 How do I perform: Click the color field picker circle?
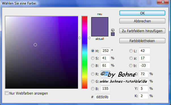click(35, 45)
